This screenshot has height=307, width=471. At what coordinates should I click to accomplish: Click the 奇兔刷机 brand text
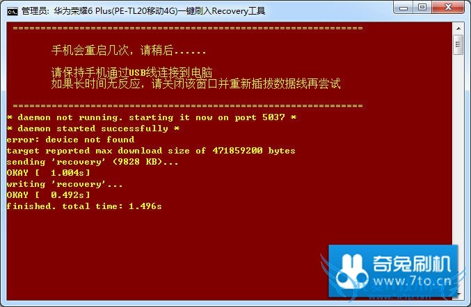pyautogui.click(x=412, y=263)
